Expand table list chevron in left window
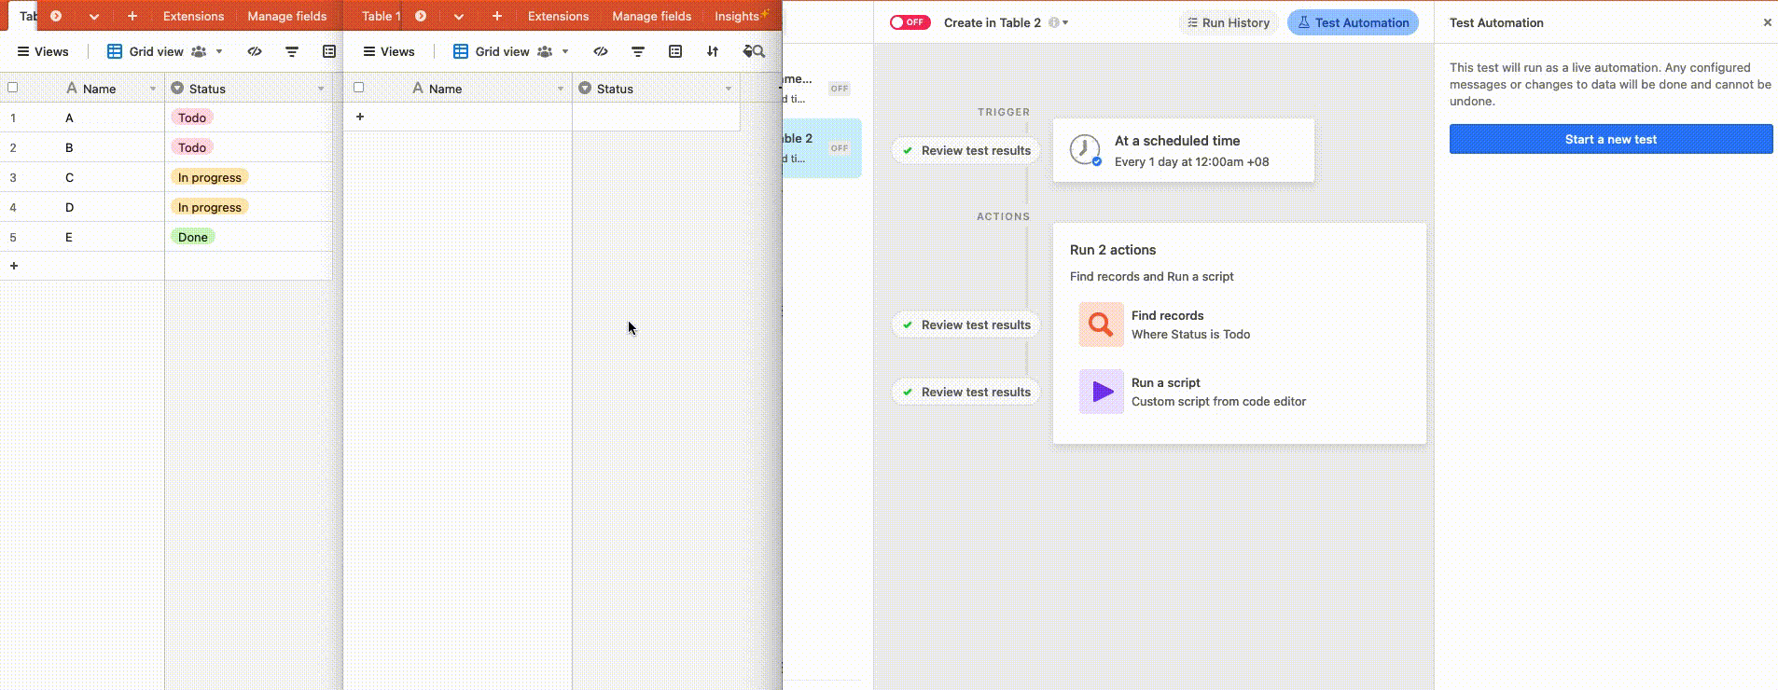This screenshot has width=1778, height=690. pos(94,16)
